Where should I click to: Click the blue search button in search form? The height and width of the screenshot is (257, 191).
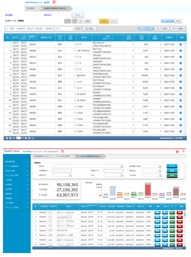click(172, 171)
